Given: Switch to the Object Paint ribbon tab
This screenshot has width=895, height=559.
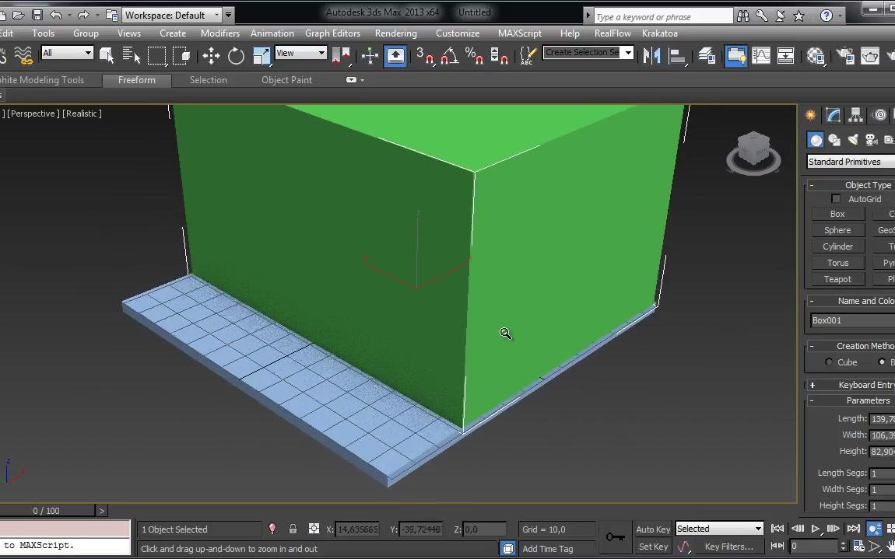Looking at the screenshot, I should [287, 79].
